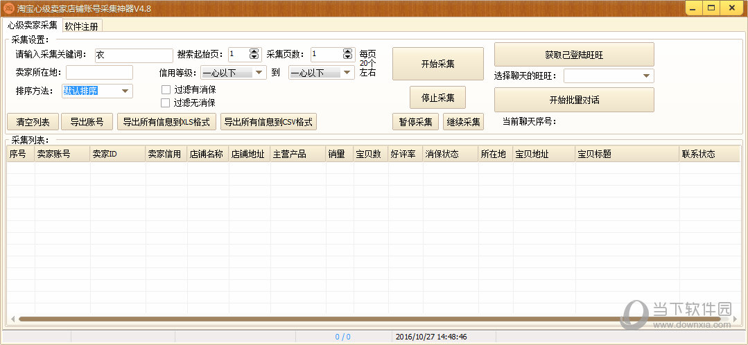Click the 联系状态 column header

point(709,154)
